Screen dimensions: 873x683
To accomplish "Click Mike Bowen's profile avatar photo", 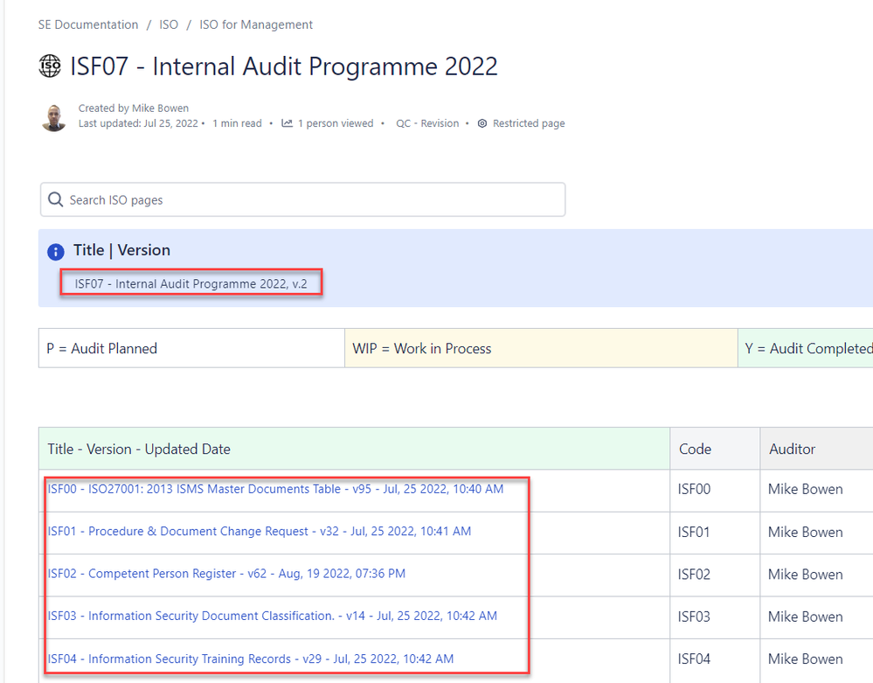I will pyautogui.click(x=53, y=115).
